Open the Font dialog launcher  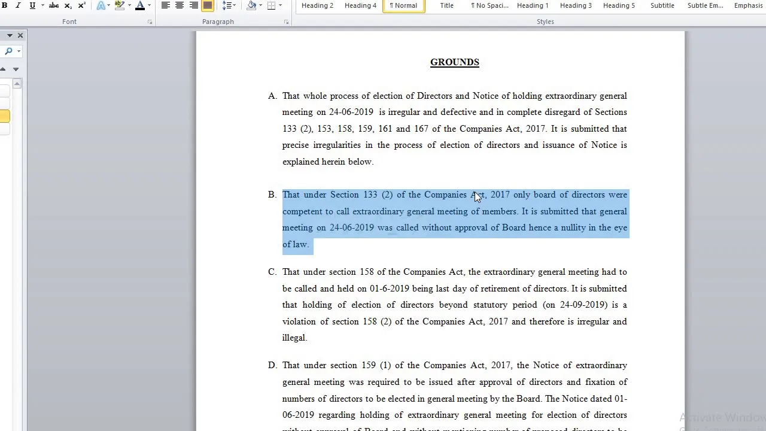[150, 22]
